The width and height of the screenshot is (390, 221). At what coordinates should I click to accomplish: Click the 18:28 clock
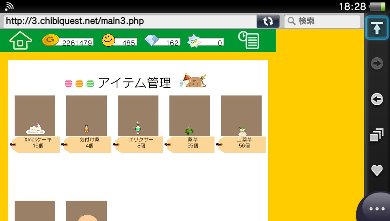click(353, 6)
